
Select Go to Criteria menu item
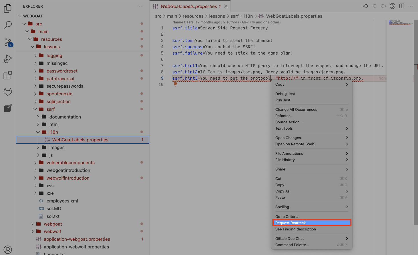(x=312, y=216)
